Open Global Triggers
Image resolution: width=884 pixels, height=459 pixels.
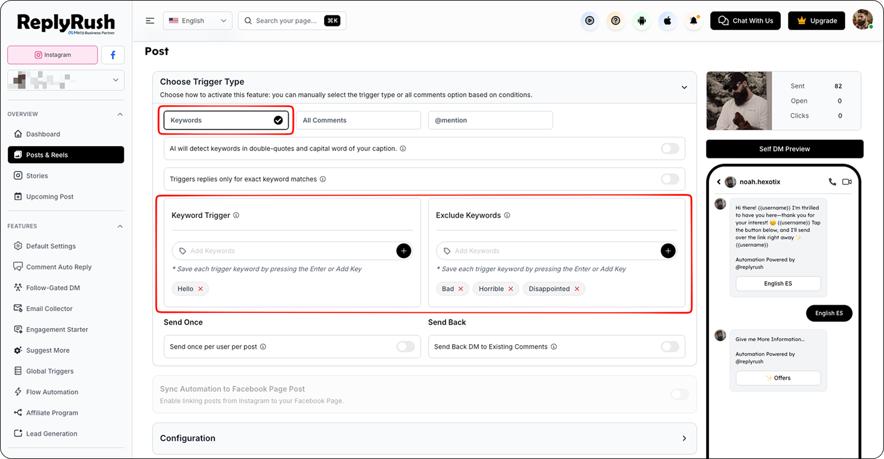(x=66, y=371)
